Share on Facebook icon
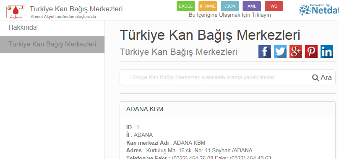Screen dimensions: 339x159 (x=265, y=51)
